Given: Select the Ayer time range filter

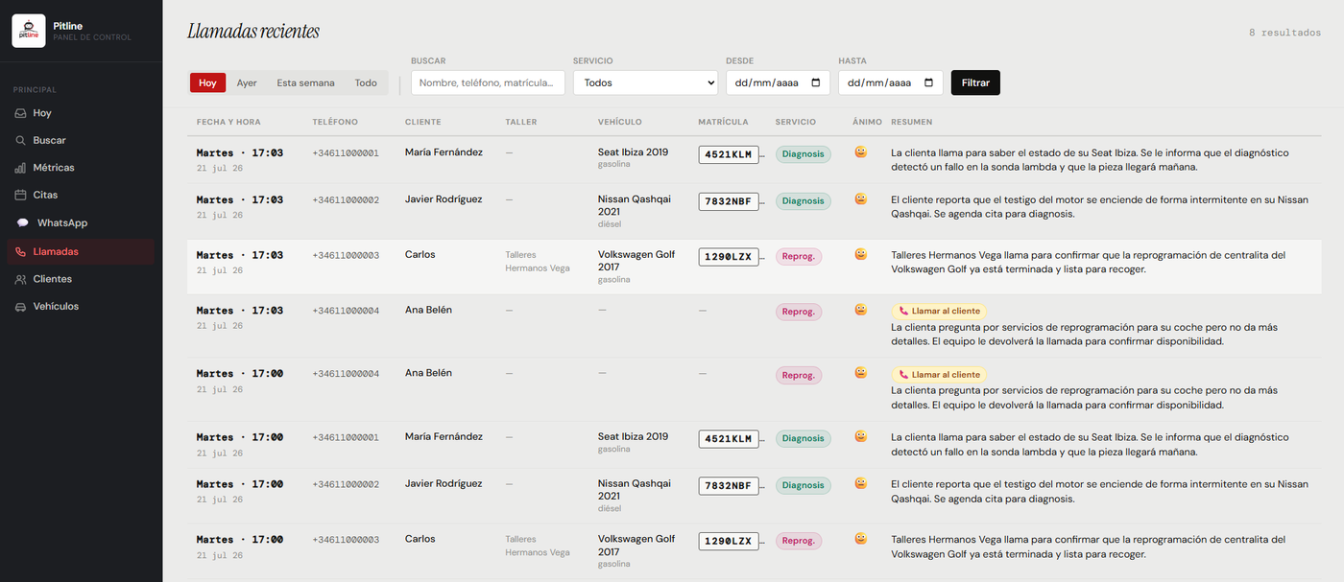Looking at the screenshot, I should tap(247, 82).
